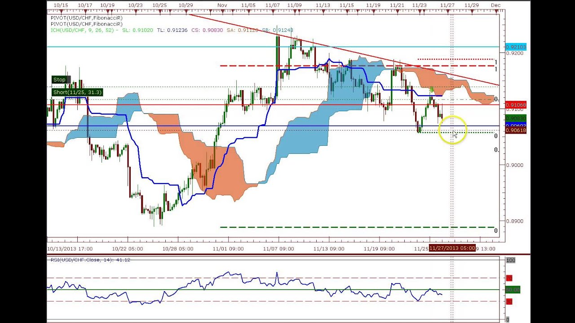Select the green 0.90830 price tag
Screen dimensions: 575x323
[515, 118]
